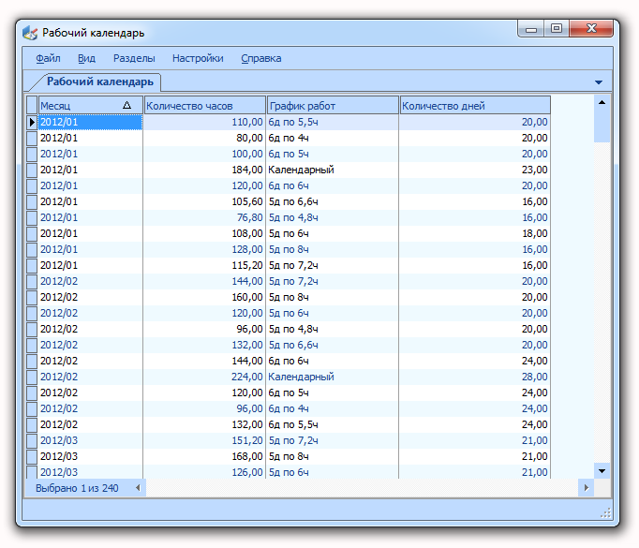Screen dimensions: 639x548
Task: Click the 23,00 days cell
Action: (x=475, y=170)
